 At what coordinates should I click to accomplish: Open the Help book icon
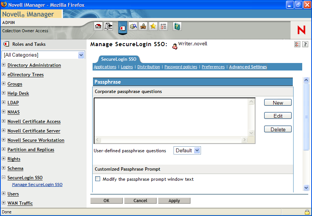[x=177, y=26]
